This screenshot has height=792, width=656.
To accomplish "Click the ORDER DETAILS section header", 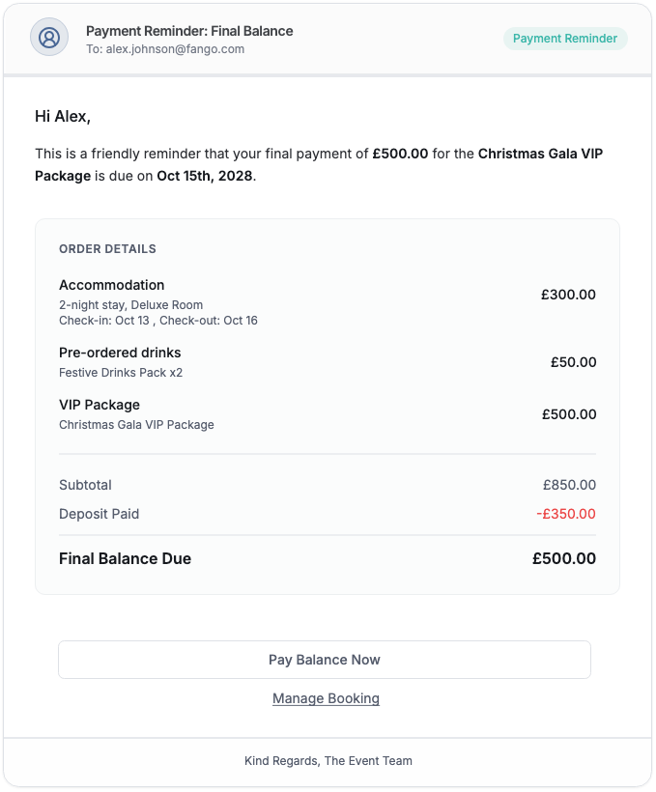I will 107,249.
